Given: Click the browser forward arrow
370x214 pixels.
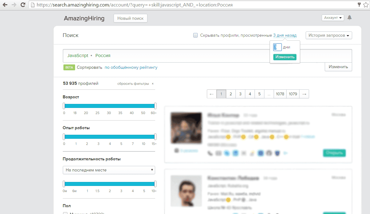Looking at the screenshot, I should [14, 5].
